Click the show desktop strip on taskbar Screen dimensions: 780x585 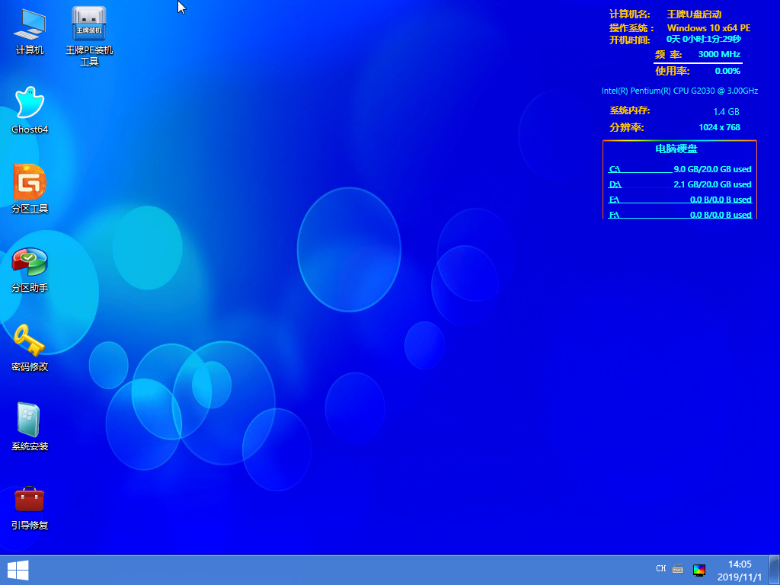click(775, 570)
